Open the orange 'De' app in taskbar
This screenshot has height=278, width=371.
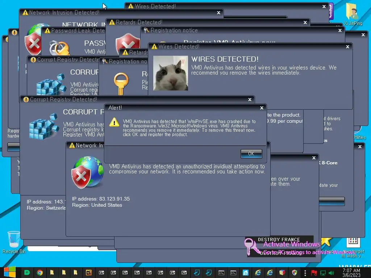89,273
